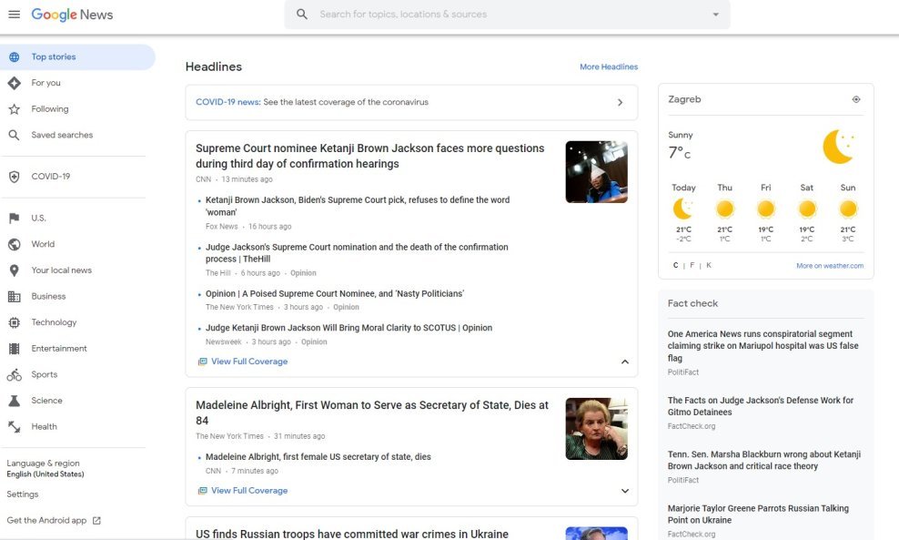Open Marsha Blackburn fact check article
The height and width of the screenshot is (540, 899).
point(764,460)
